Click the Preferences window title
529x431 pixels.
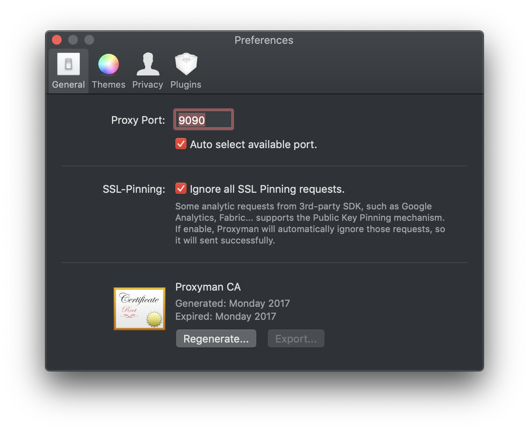264,40
